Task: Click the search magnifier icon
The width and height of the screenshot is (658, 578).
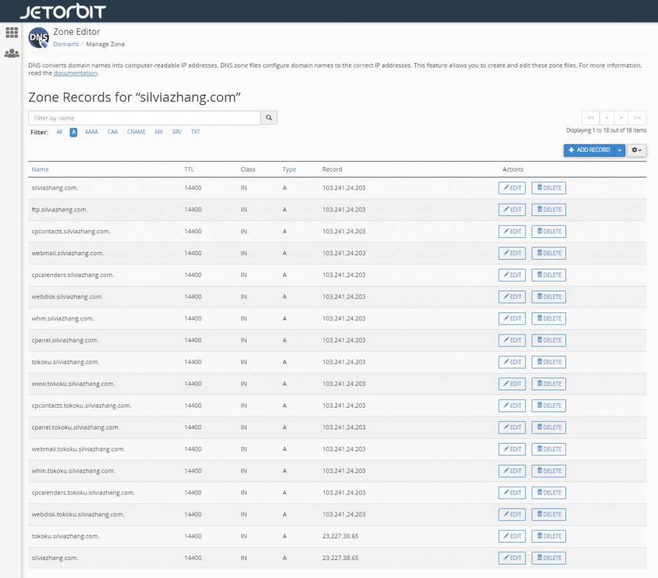Action: pyautogui.click(x=269, y=118)
